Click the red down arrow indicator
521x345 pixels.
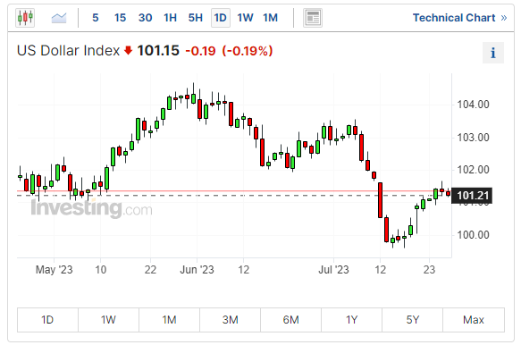(x=129, y=51)
